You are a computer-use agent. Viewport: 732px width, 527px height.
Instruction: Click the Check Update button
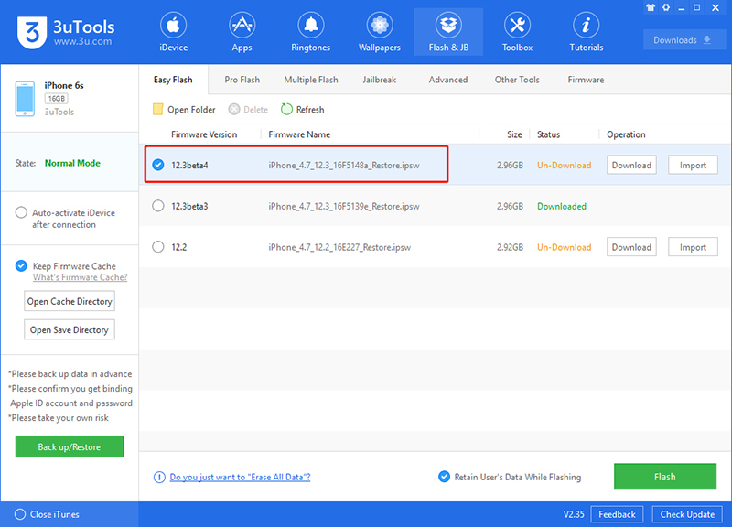click(x=687, y=514)
